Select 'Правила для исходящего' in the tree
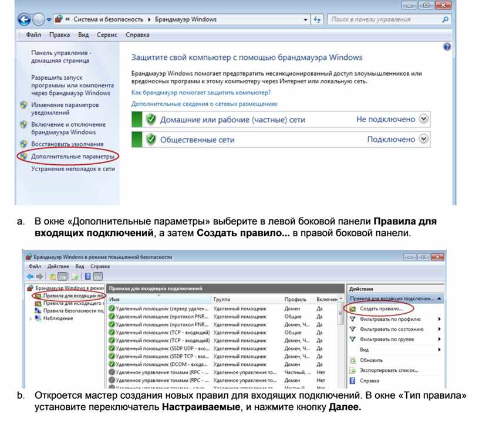 (73, 303)
